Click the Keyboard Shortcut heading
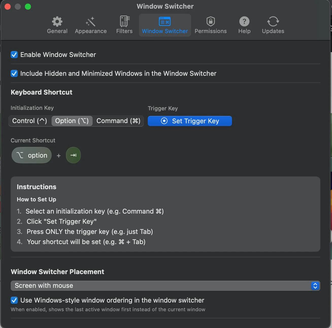 pyautogui.click(x=42, y=92)
